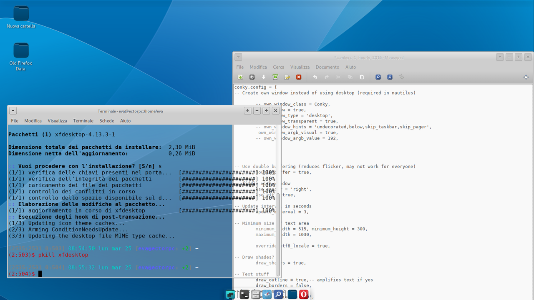Open the Mousepad window menu arrow button
This screenshot has height=300, width=534.
click(238, 57)
